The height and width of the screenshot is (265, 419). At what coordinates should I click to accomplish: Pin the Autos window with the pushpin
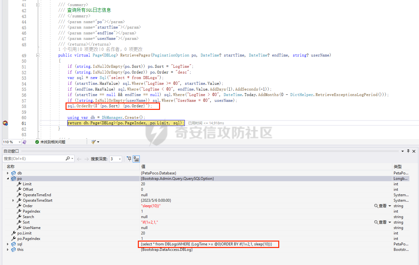point(408,151)
